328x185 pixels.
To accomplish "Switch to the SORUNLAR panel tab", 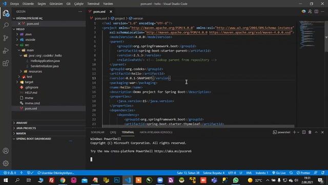I will 97,133.
